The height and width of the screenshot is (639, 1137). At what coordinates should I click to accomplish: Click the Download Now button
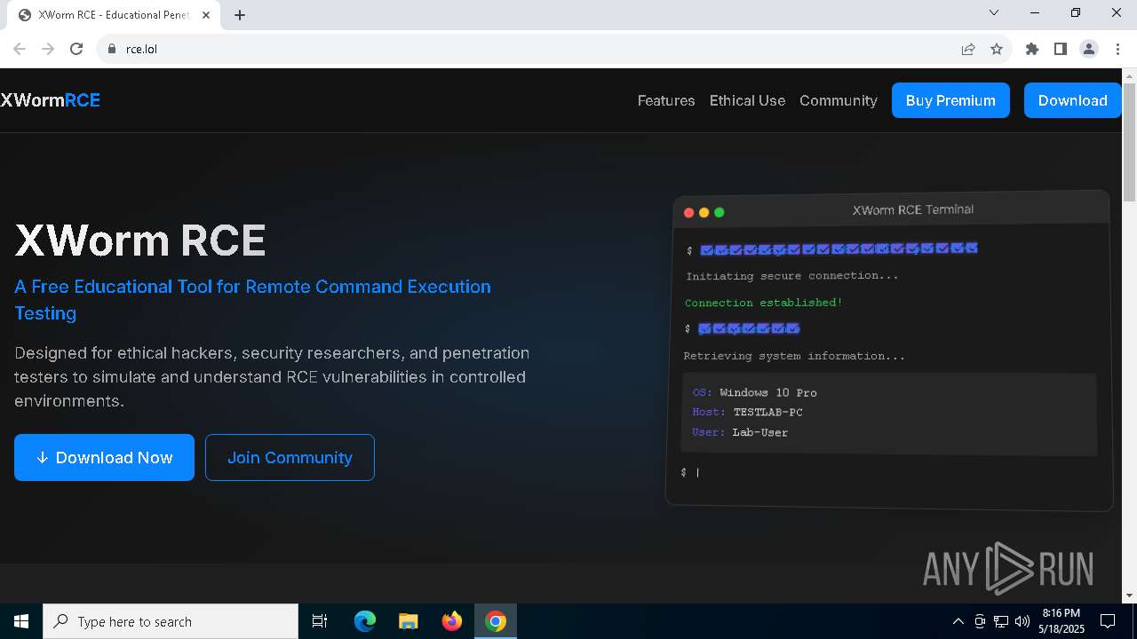[x=104, y=457]
